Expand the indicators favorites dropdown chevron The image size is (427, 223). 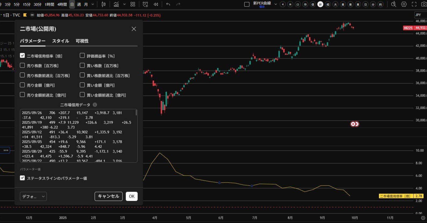[124, 4]
